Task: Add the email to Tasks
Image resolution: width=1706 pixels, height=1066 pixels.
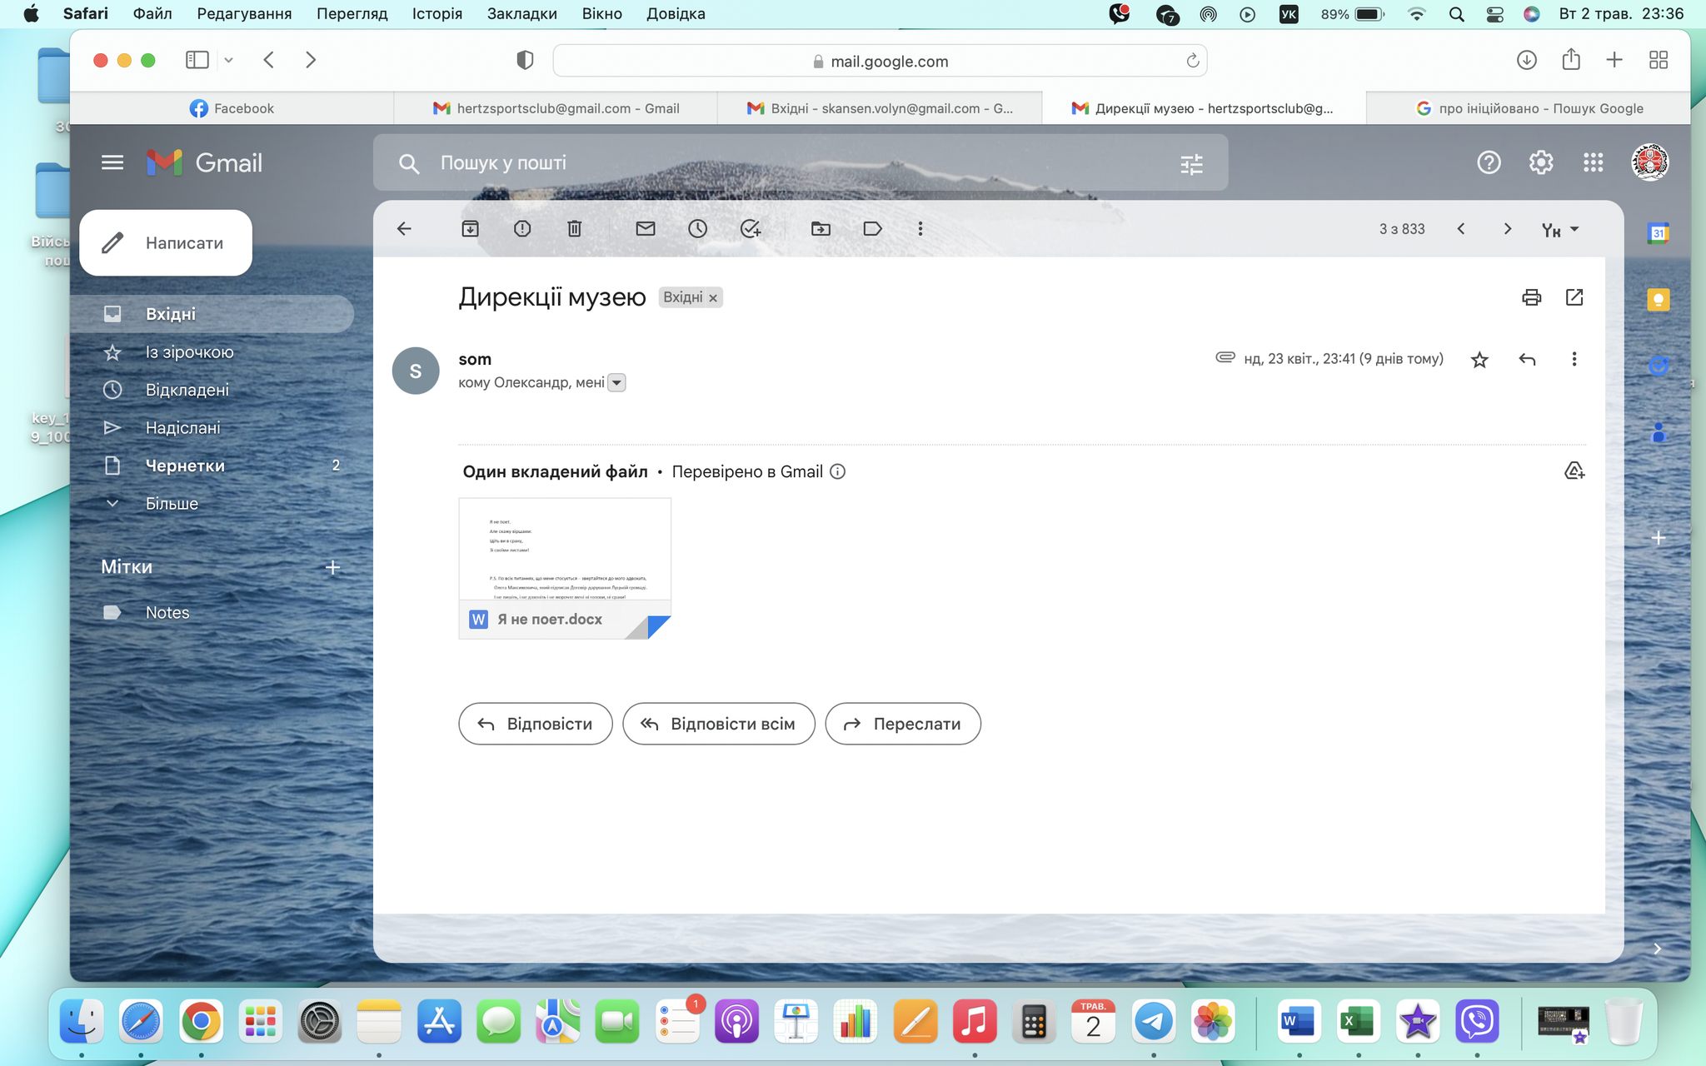Action: pyautogui.click(x=750, y=228)
